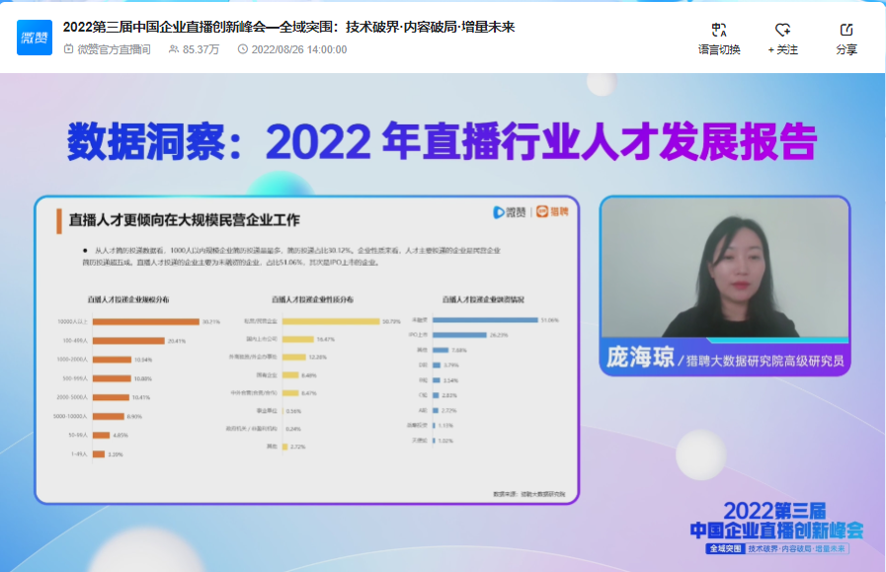This screenshot has height=572, width=886.
Task: Click the speaker name 庞海琼
Action: pyautogui.click(x=640, y=358)
